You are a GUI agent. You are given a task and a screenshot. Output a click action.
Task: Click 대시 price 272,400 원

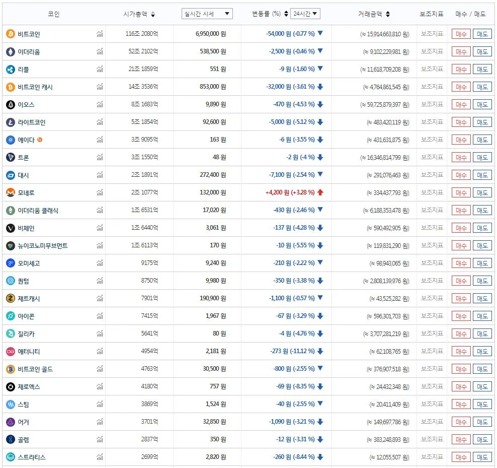point(213,175)
